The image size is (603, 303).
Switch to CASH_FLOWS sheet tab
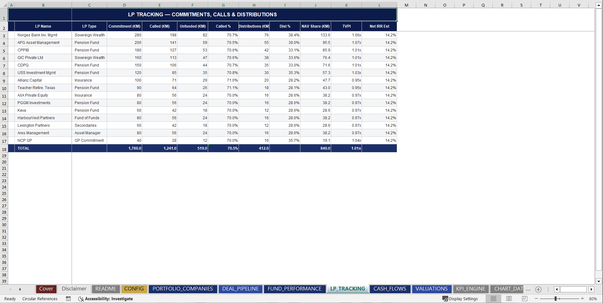[390, 289]
